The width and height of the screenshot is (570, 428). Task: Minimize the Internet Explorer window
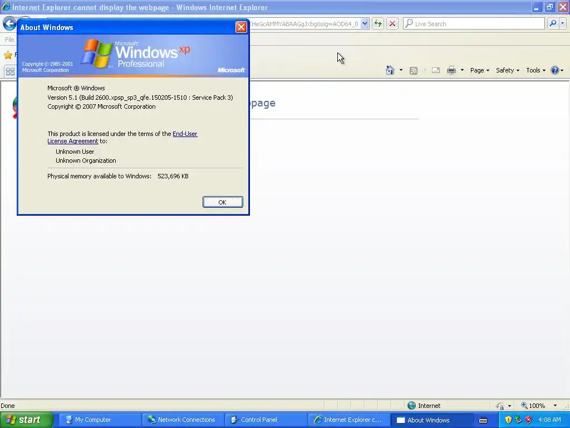point(537,7)
